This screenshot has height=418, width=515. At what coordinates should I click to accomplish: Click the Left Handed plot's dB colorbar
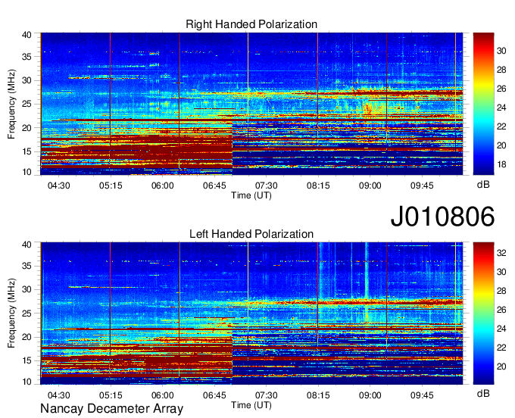coord(483,313)
